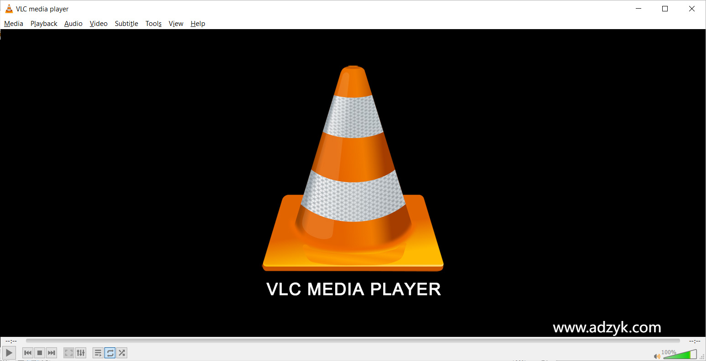Toggle fullscreen video mode
Image resolution: width=706 pixels, height=361 pixels.
click(69, 353)
